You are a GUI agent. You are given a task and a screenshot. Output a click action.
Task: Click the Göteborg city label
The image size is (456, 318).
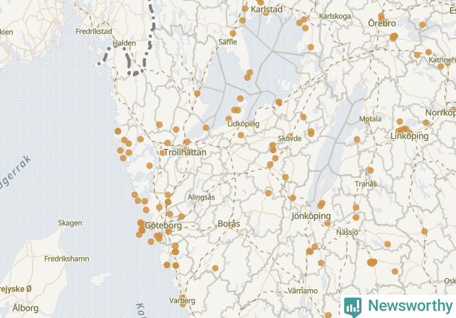coord(163,225)
